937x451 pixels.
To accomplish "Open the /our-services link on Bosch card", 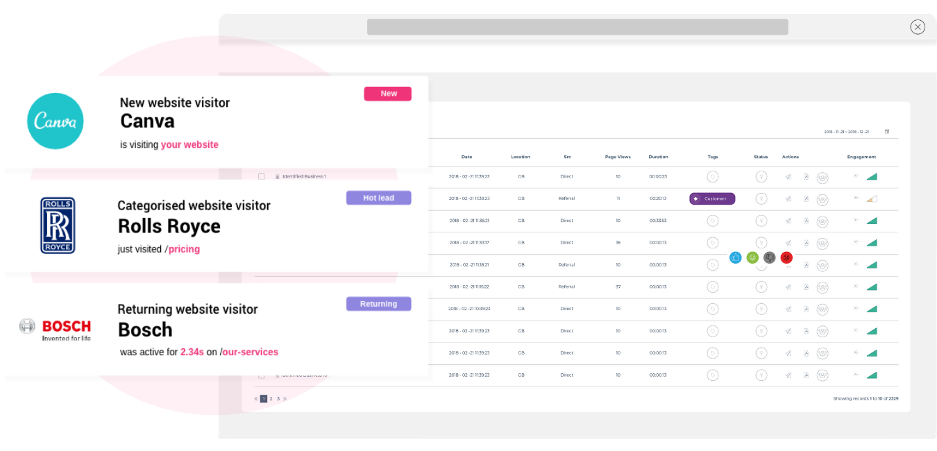I will click(x=249, y=352).
